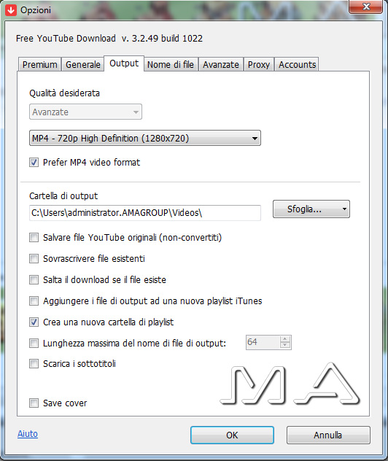This screenshot has height=461, width=388.
Task: Open the Accounts tab
Action: [297, 64]
